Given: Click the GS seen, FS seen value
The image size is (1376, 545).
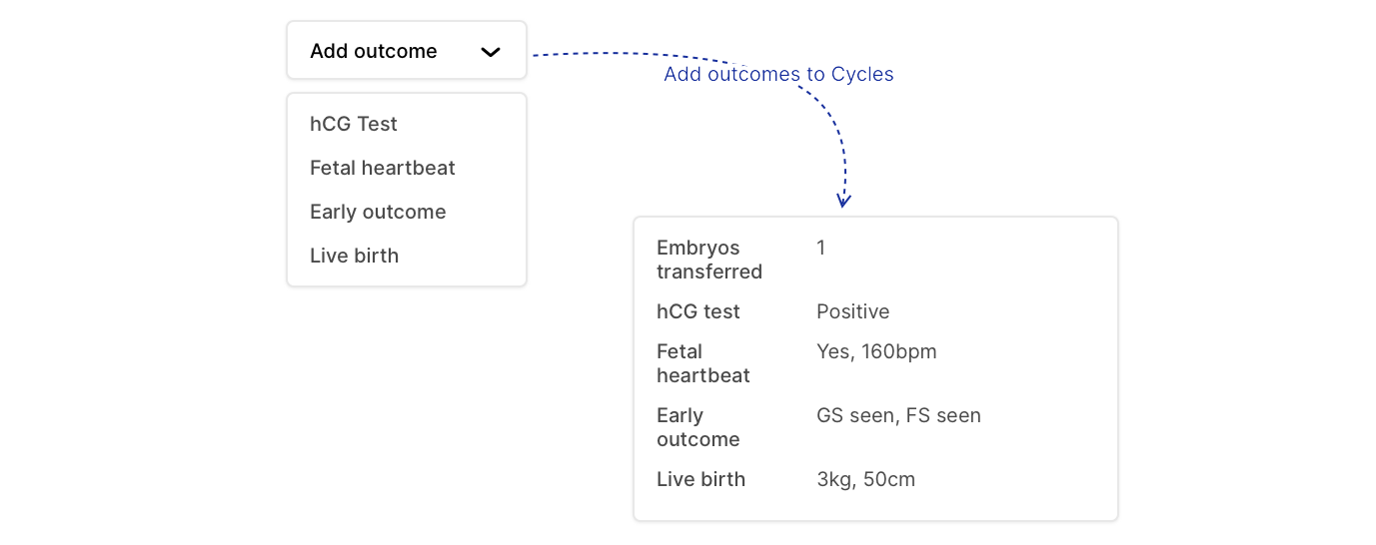Looking at the screenshot, I should [898, 415].
